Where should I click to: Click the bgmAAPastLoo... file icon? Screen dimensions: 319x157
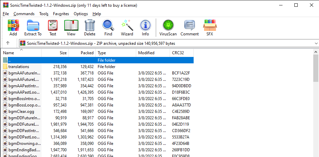point(5,92)
